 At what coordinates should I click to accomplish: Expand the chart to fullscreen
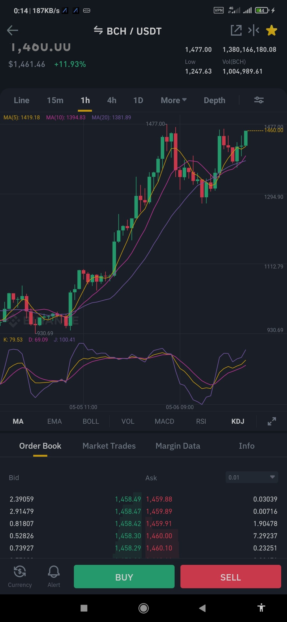click(x=272, y=421)
